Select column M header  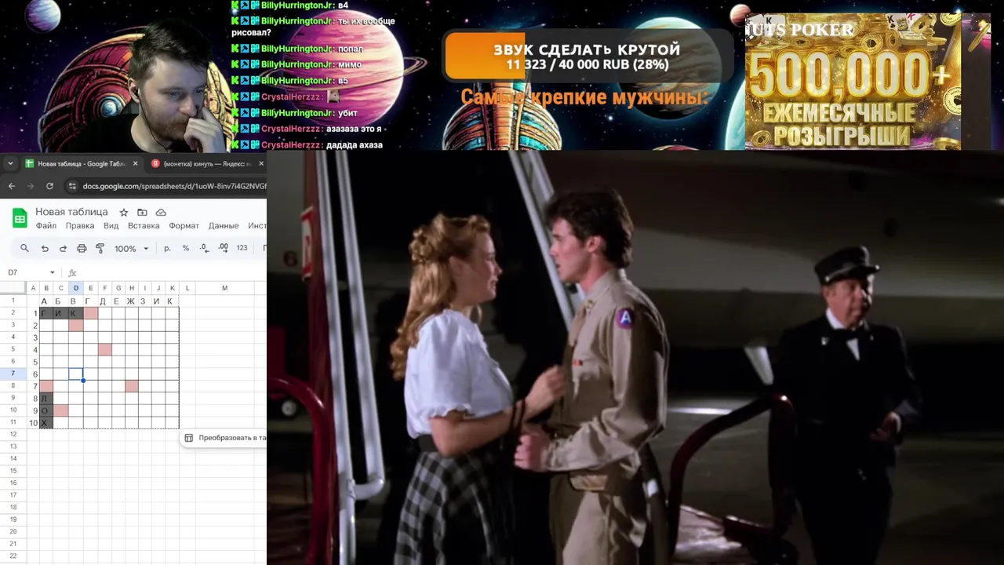point(224,288)
